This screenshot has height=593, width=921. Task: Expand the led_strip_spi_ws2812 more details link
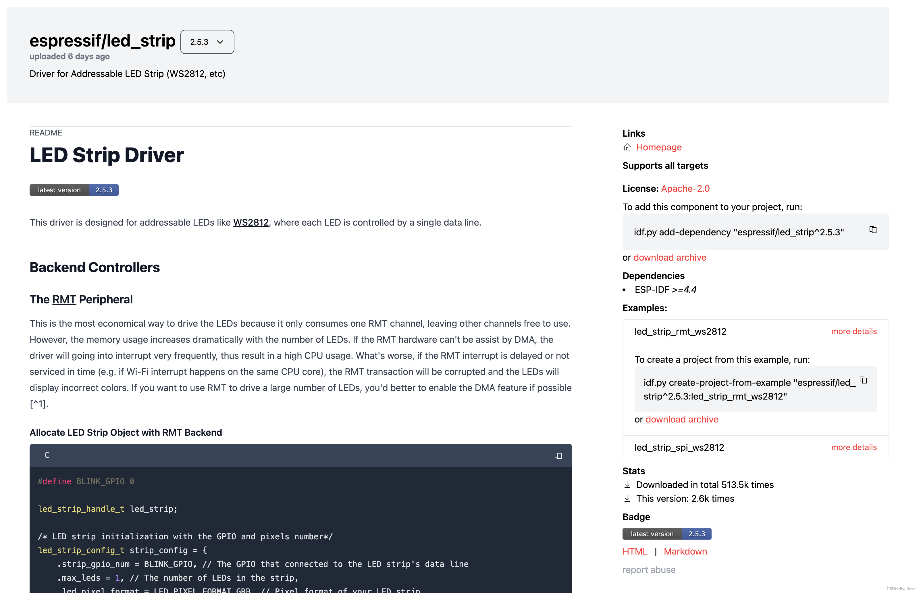[854, 447]
